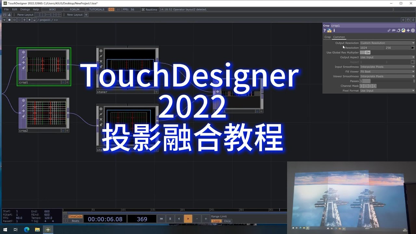
Task: Click the back arrow in network path bar
Action: tap(14, 20)
